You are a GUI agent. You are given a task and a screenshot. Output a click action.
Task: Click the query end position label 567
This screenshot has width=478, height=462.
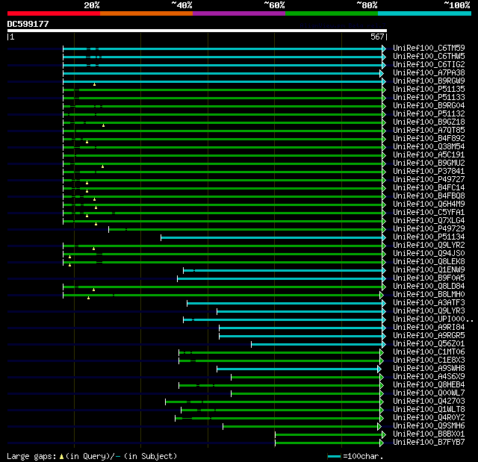[377, 37]
